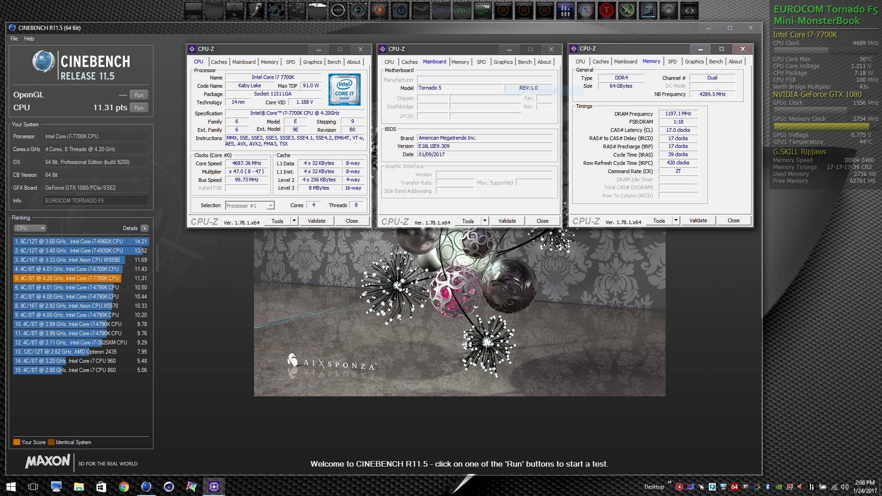This screenshot has height=496, width=882.
Task: Open Tools dropdown arrow in Mainboard window
Action: click(x=485, y=221)
